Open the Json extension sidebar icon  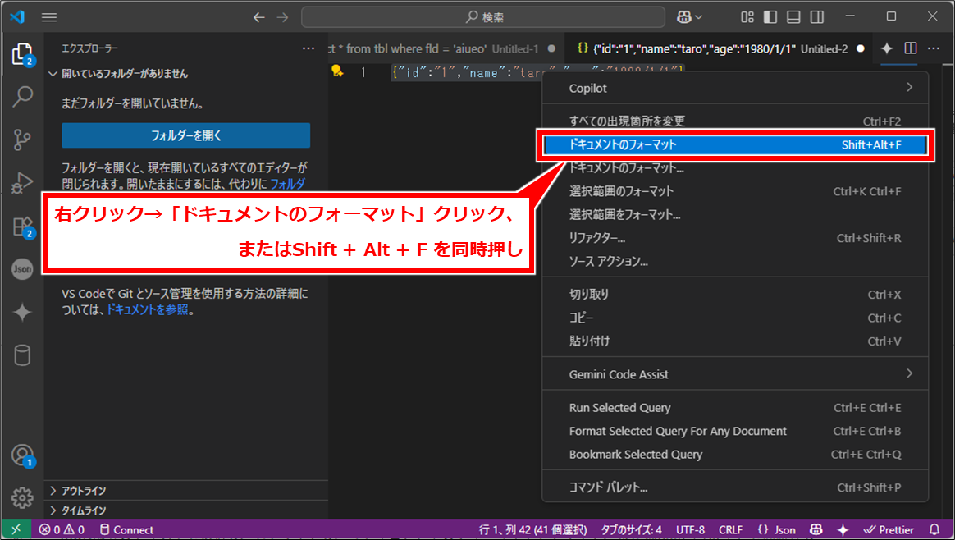(22, 269)
